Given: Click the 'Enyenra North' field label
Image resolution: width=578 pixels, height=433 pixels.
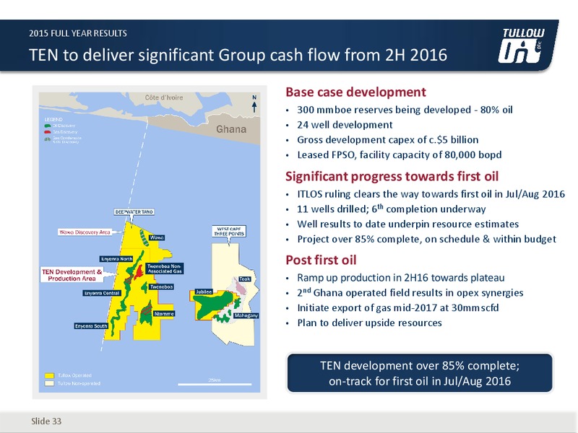Looking at the screenshot, I should [116, 259].
